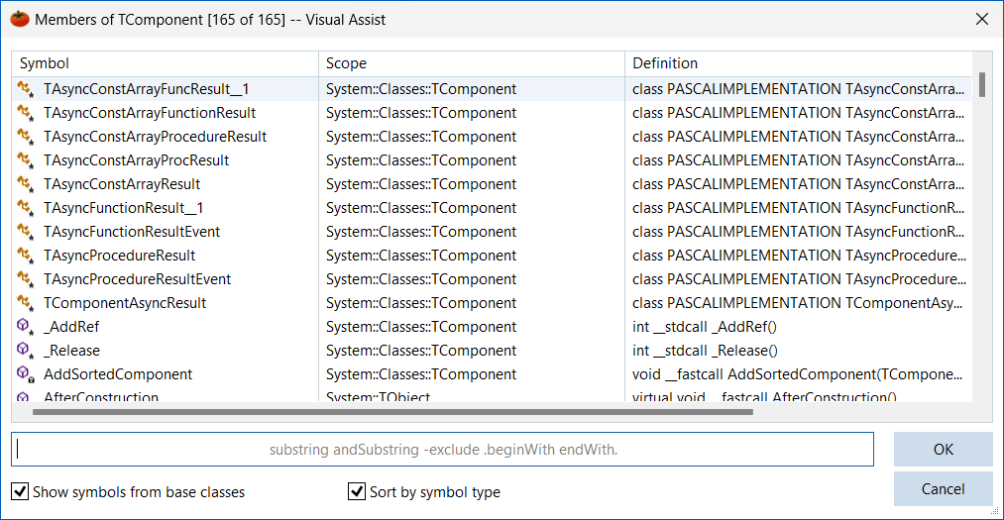Select TAsyncFunctionResultEvent symbol

(x=131, y=231)
